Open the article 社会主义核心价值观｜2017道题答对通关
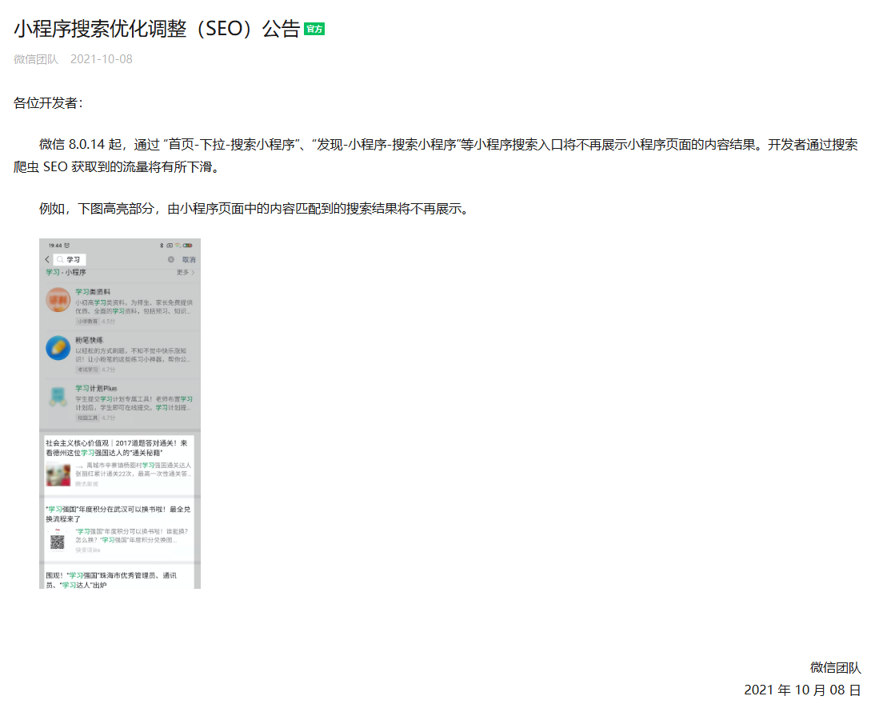 pos(118,448)
